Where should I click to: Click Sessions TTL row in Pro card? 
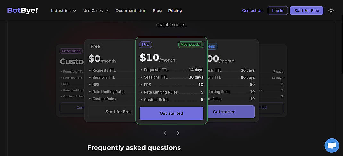pos(171,77)
